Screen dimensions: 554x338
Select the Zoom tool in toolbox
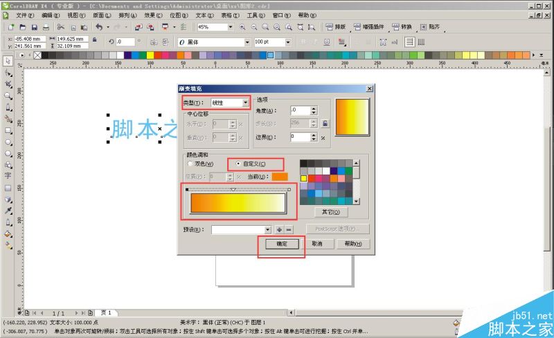click(x=8, y=96)
